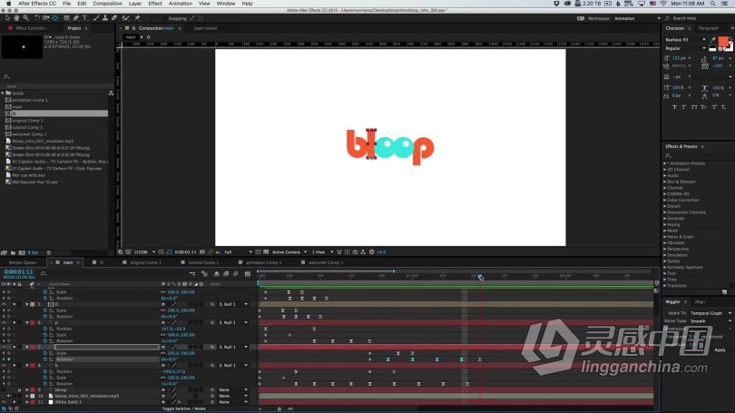Hide layer 5 O with eye icon
735x413 pixels.
(4, 304)
